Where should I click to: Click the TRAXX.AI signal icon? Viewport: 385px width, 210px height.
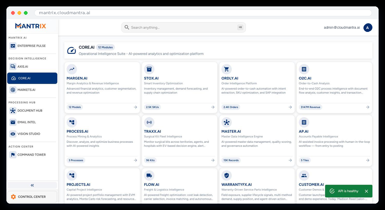[149, 122]
